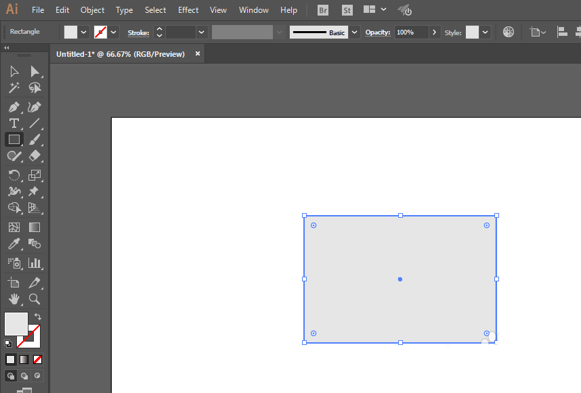This screenshot has height=393, width=581.
Task: Select the Magic Wand tool
Action: [x=14, y=88]
